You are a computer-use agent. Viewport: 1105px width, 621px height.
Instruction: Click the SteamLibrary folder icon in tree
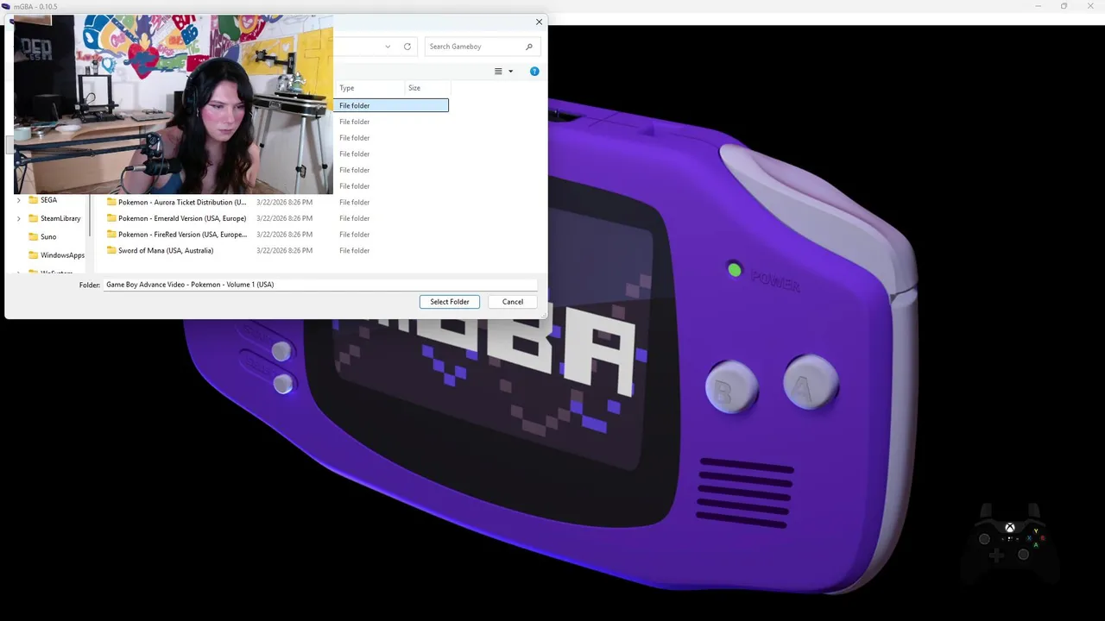(33, 218)
